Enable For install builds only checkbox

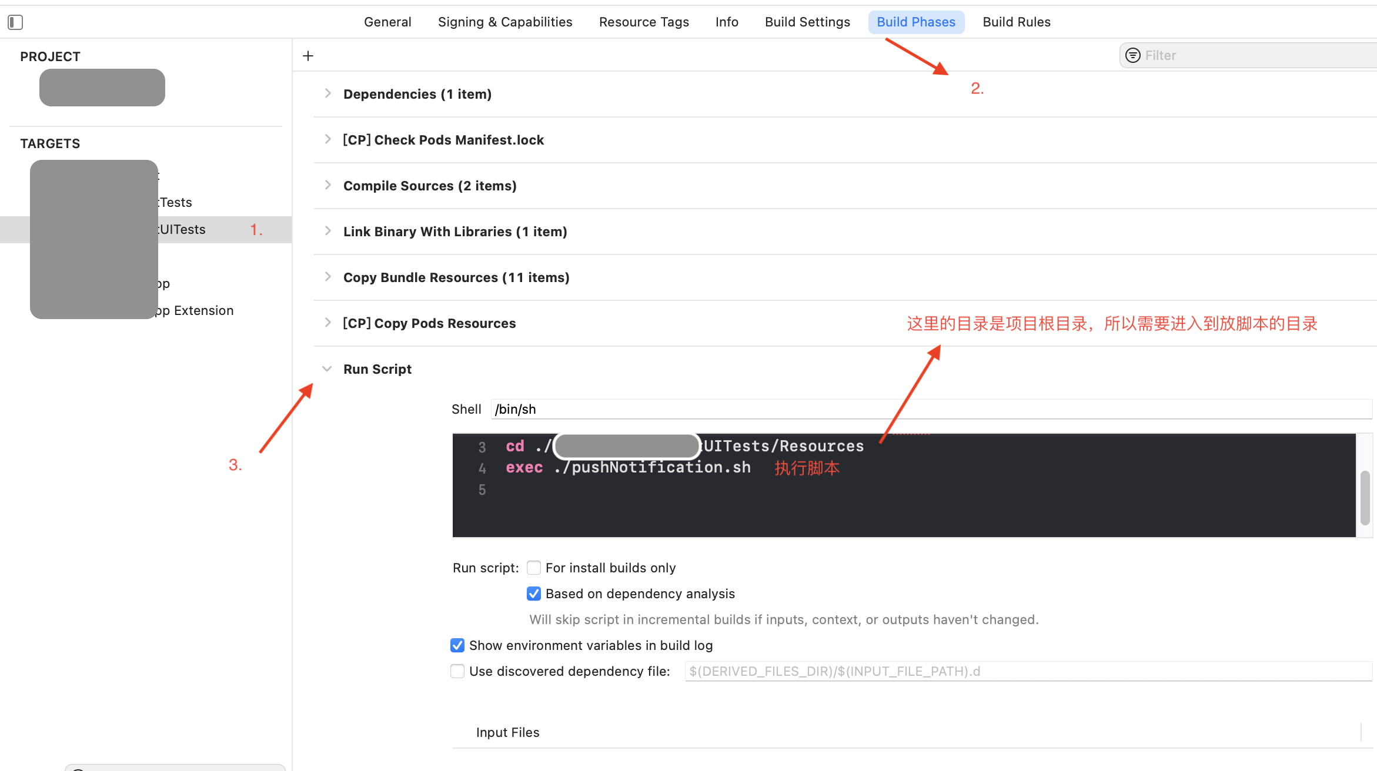(x=534, y=568)
